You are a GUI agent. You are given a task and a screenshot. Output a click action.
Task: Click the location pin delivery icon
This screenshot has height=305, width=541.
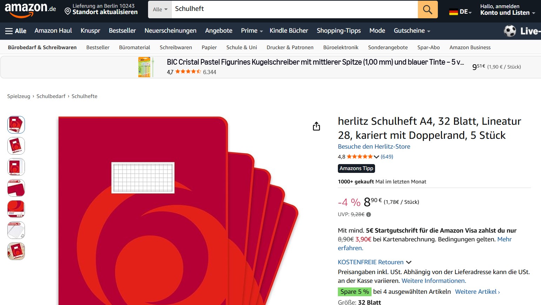tap(68, 12)
